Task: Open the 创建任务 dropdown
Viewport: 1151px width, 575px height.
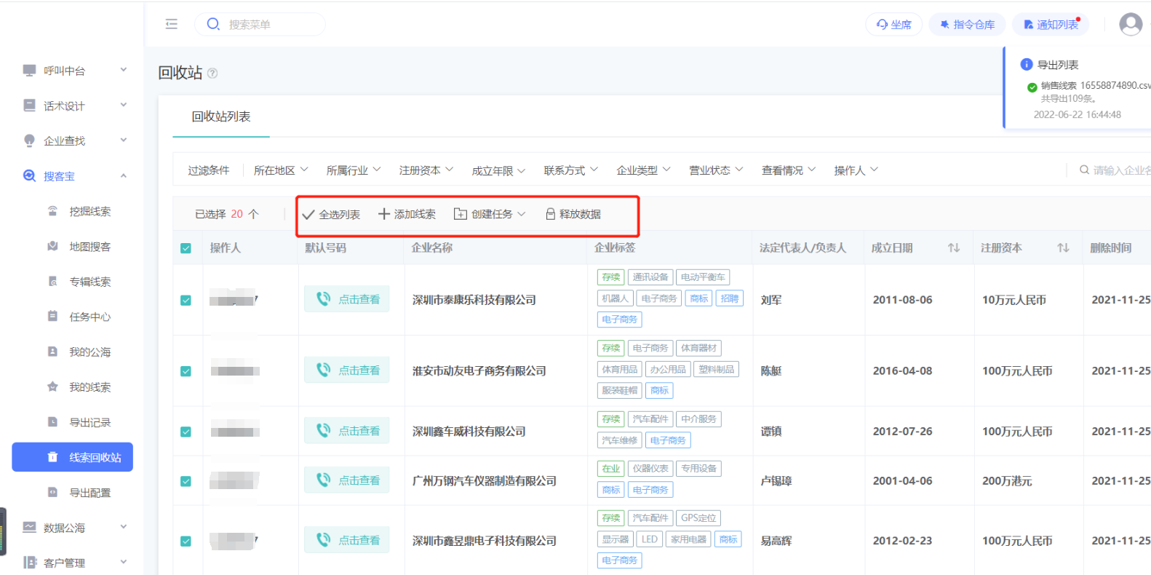Action: [490, 214]
